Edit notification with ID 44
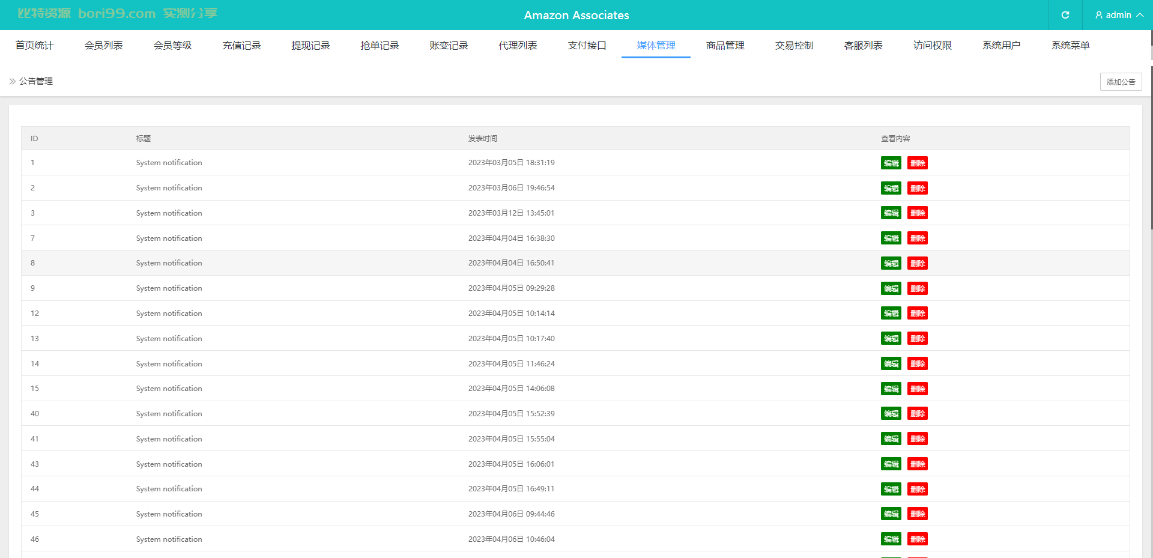This screenshot has height=558, width=1153. [891, 489]
